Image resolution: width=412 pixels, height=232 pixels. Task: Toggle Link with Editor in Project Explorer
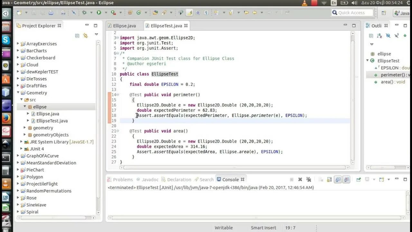pyautogui.click(x=85, y=36)
